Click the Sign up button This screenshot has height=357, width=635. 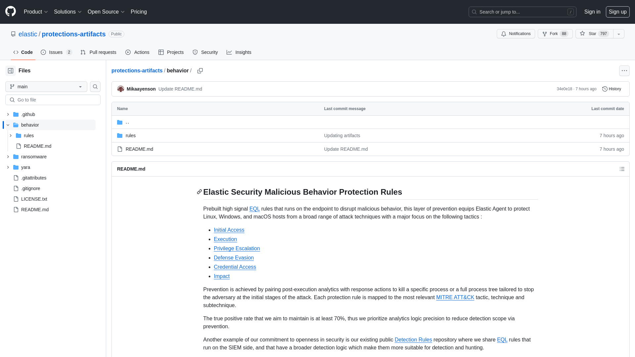(617, 12)
